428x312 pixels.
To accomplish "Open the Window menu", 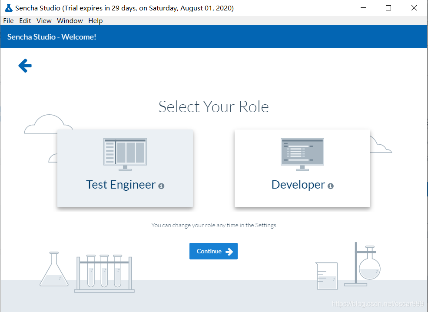I will coord(70,21).
